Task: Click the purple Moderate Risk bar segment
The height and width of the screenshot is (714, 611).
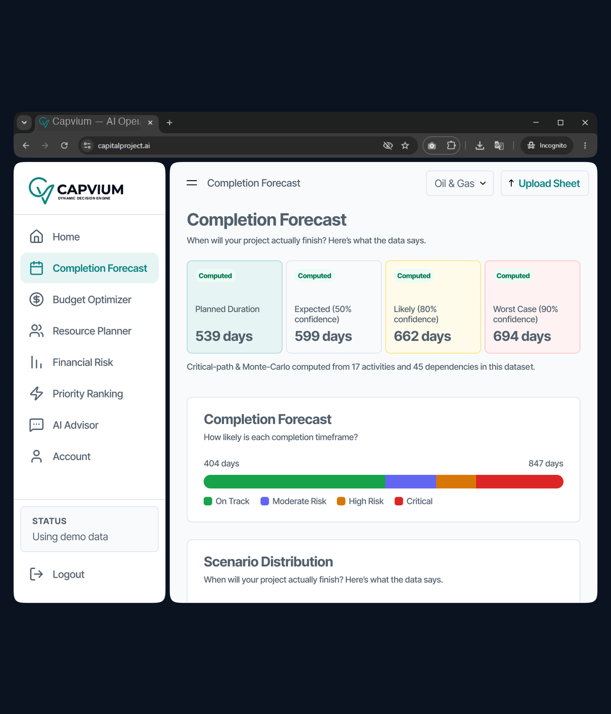Action: (411, 481)
